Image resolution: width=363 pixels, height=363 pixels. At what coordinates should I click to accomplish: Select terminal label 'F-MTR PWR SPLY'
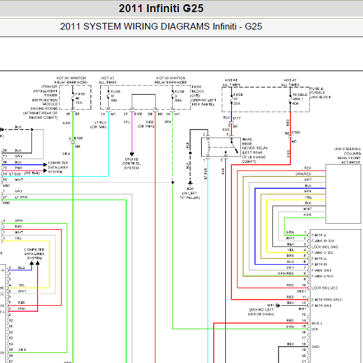pos(327,300)
